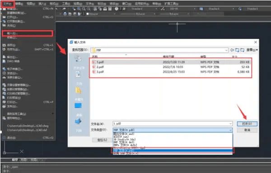This screenshot has height=173, width=271.
Task: Sort by the 类型 column header
Action: [x=203, y=56]
